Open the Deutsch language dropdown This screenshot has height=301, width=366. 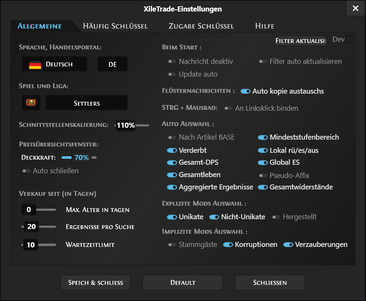[x=55, y=64]
